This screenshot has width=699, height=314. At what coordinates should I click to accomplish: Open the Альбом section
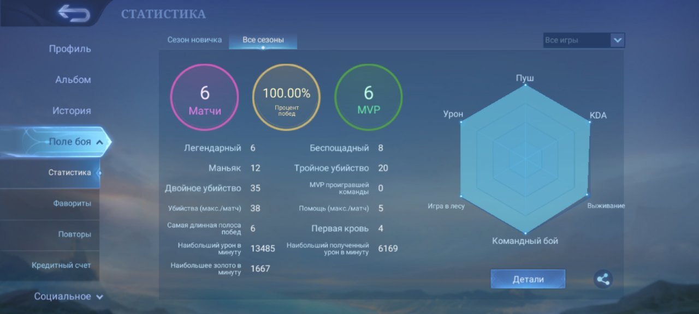(x=73, y=80)
